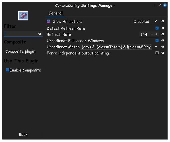The width and height of the screenshot is (170, 142).
Task: Edit the Slow Animations key binding
Action: (x=156, y=21)
